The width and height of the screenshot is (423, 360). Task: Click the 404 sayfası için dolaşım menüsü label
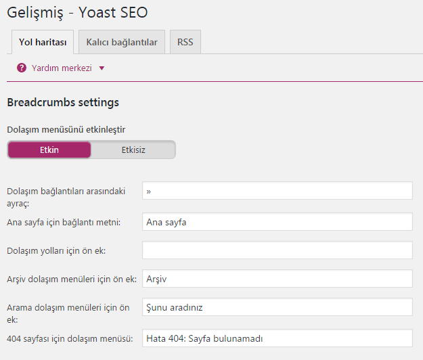(x=70, y=339)
